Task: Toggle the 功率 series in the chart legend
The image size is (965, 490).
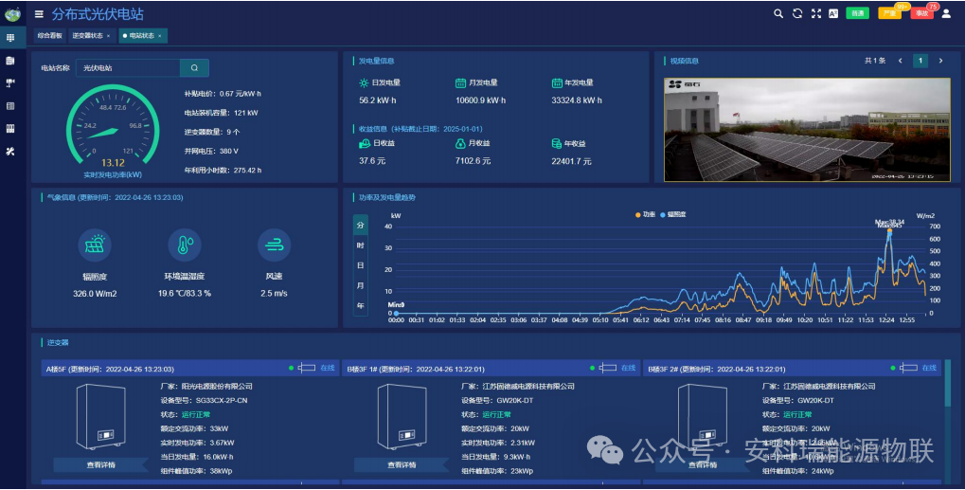Action: coord(645,215)
